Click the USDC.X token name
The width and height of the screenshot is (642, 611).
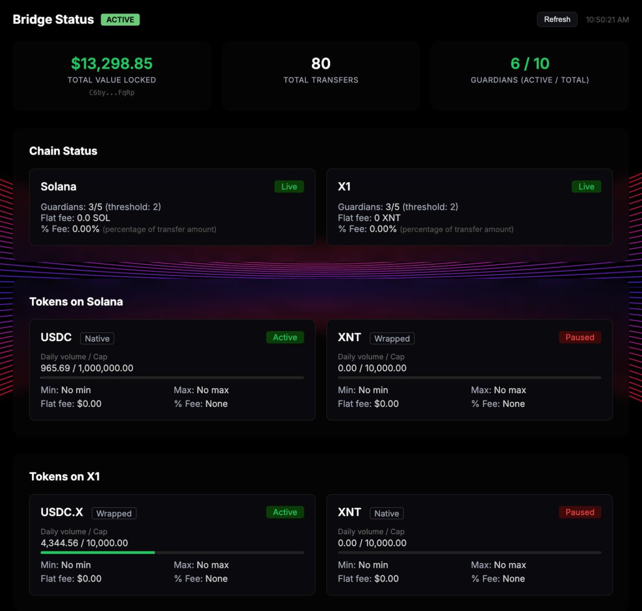(62, 513)
